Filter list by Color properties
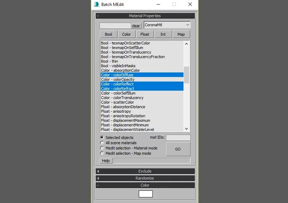 (127, 34)
